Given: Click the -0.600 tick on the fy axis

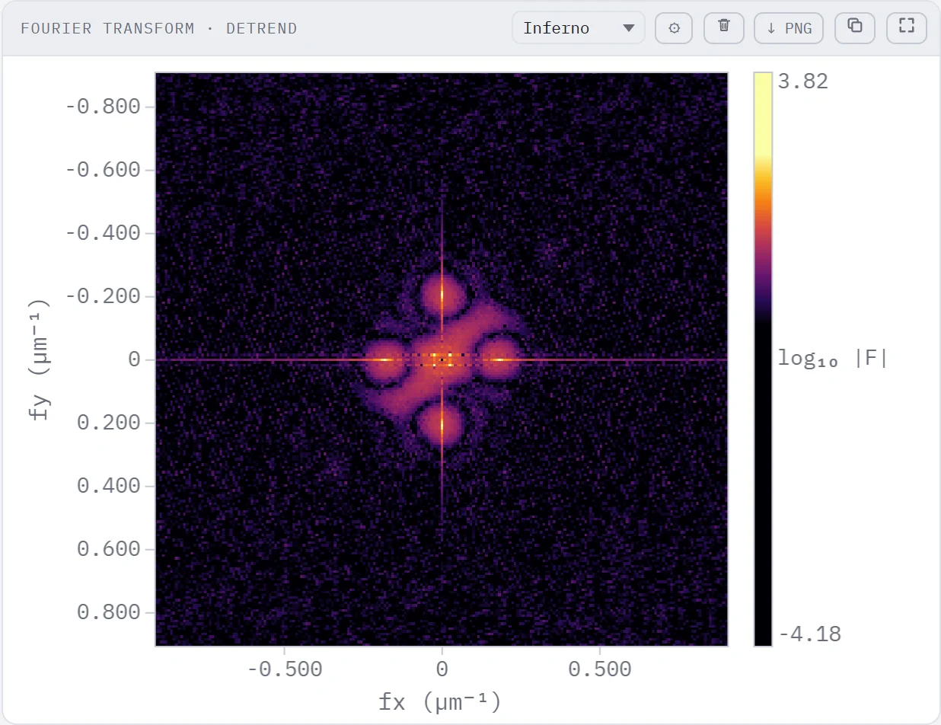Looking at the screenshot, I should (x=103, y=169).
